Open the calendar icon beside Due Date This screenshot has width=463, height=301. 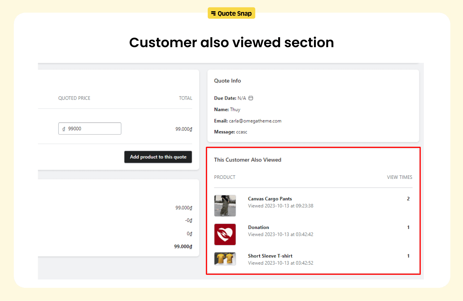(251, 98)
